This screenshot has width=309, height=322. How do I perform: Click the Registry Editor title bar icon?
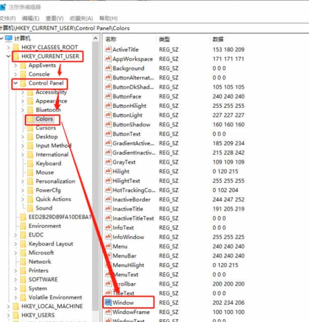[4, 7]
